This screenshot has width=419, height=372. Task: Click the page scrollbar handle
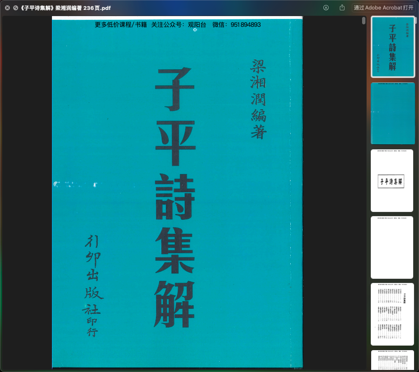(x=363, y=21)
